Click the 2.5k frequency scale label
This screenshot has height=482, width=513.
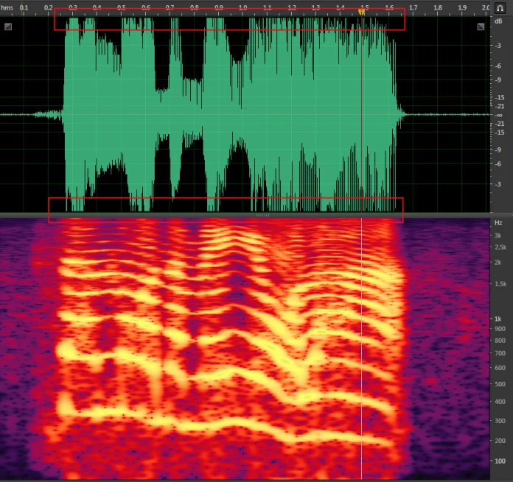[500, 247]
